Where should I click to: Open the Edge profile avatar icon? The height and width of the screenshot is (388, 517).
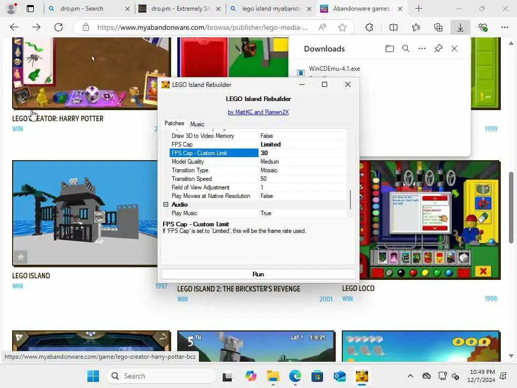(x=12, y=9)
